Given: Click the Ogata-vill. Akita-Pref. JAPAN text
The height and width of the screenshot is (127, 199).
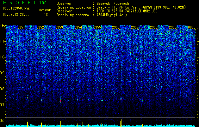Looking at the screenshot, I should coord(124,7).
